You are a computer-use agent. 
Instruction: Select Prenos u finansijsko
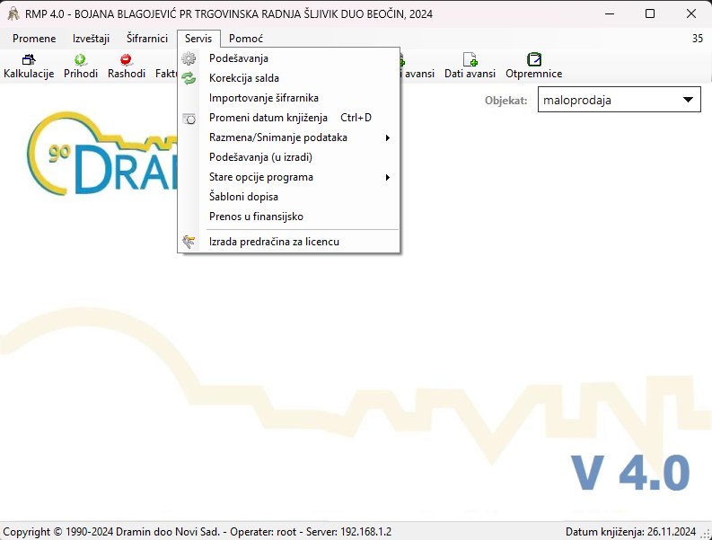click(x=289, y=217)
